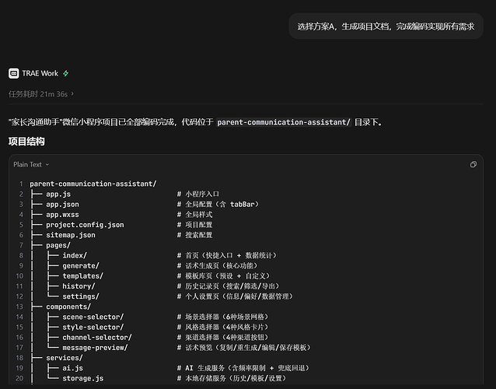Click the TRAE Work logo icon
Viewport: 496px width, 389px height.
coord(13,73)
